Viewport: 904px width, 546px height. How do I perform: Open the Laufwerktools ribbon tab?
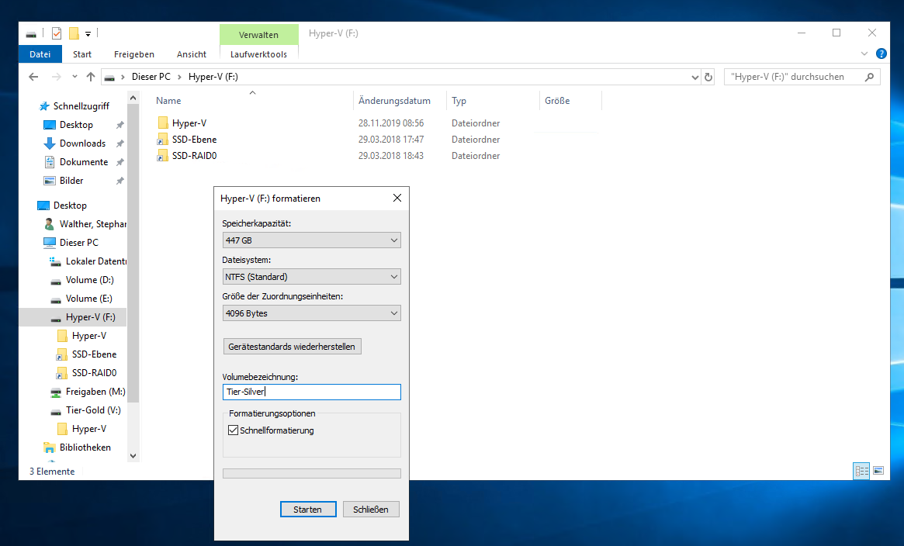[258, 54]
